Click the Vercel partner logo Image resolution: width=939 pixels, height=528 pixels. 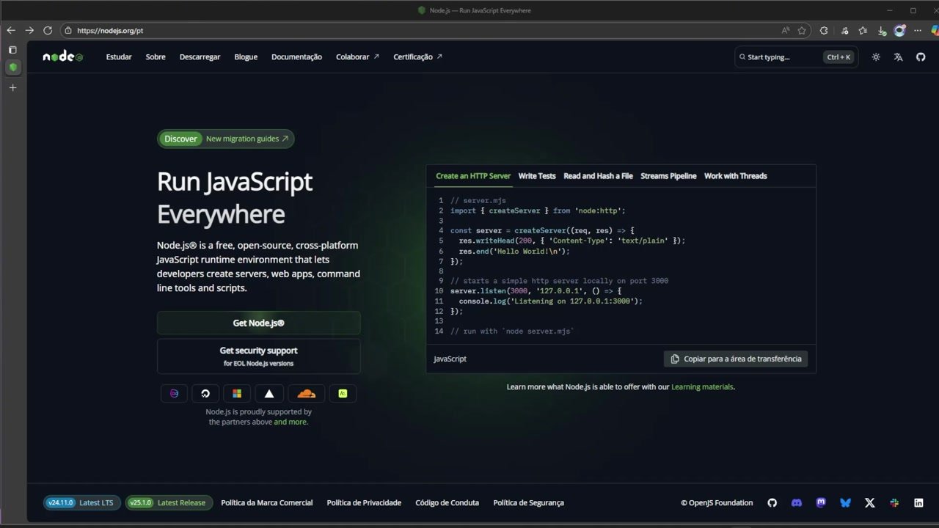[268, 393]
